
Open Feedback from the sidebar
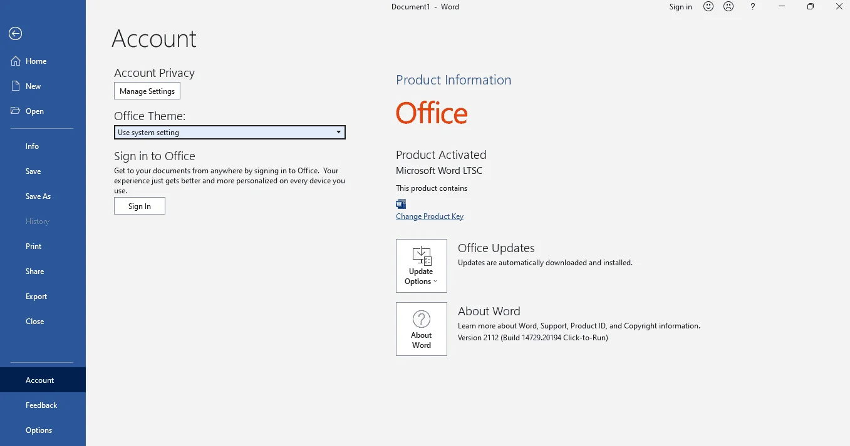pyautogui.click(x=43, y=405)
